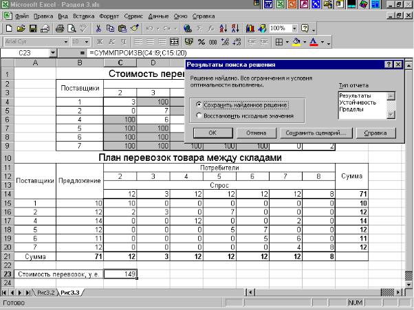Apply Currency style icon
414x310 pixels.
point(189,42)
